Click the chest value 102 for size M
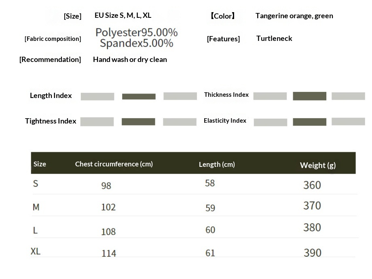This screenshot has height=279, width=372. [x=108, y=207]
